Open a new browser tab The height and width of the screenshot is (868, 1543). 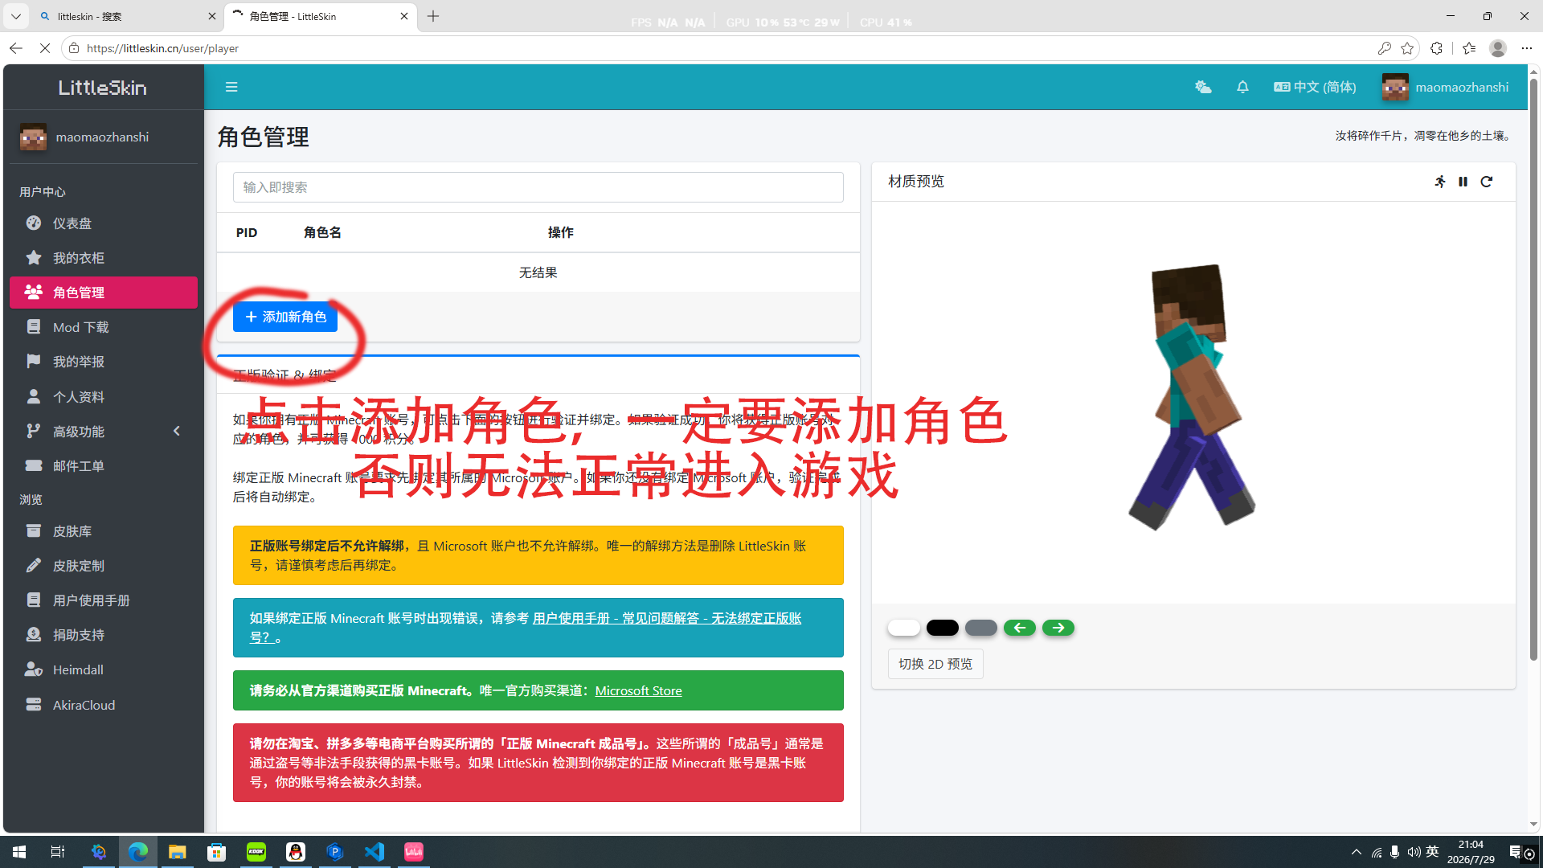pyautogui.click(x=433, y=16)
